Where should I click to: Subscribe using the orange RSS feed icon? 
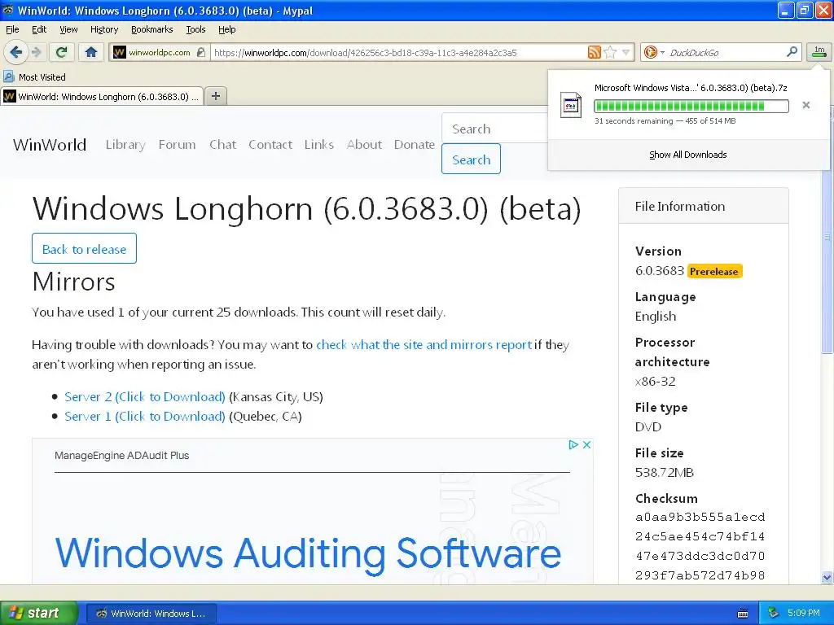pyautogui.click(x=594, y=52)
